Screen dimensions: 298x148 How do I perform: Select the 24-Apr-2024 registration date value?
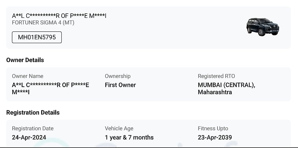[x=29, y=138]
